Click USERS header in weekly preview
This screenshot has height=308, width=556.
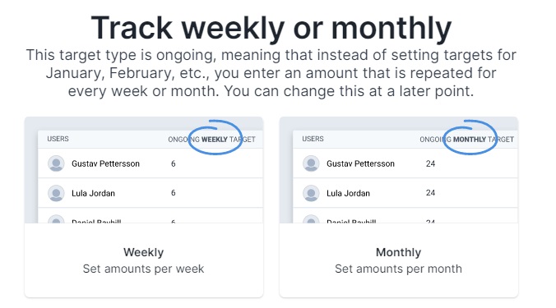click(x=58, y=139)
